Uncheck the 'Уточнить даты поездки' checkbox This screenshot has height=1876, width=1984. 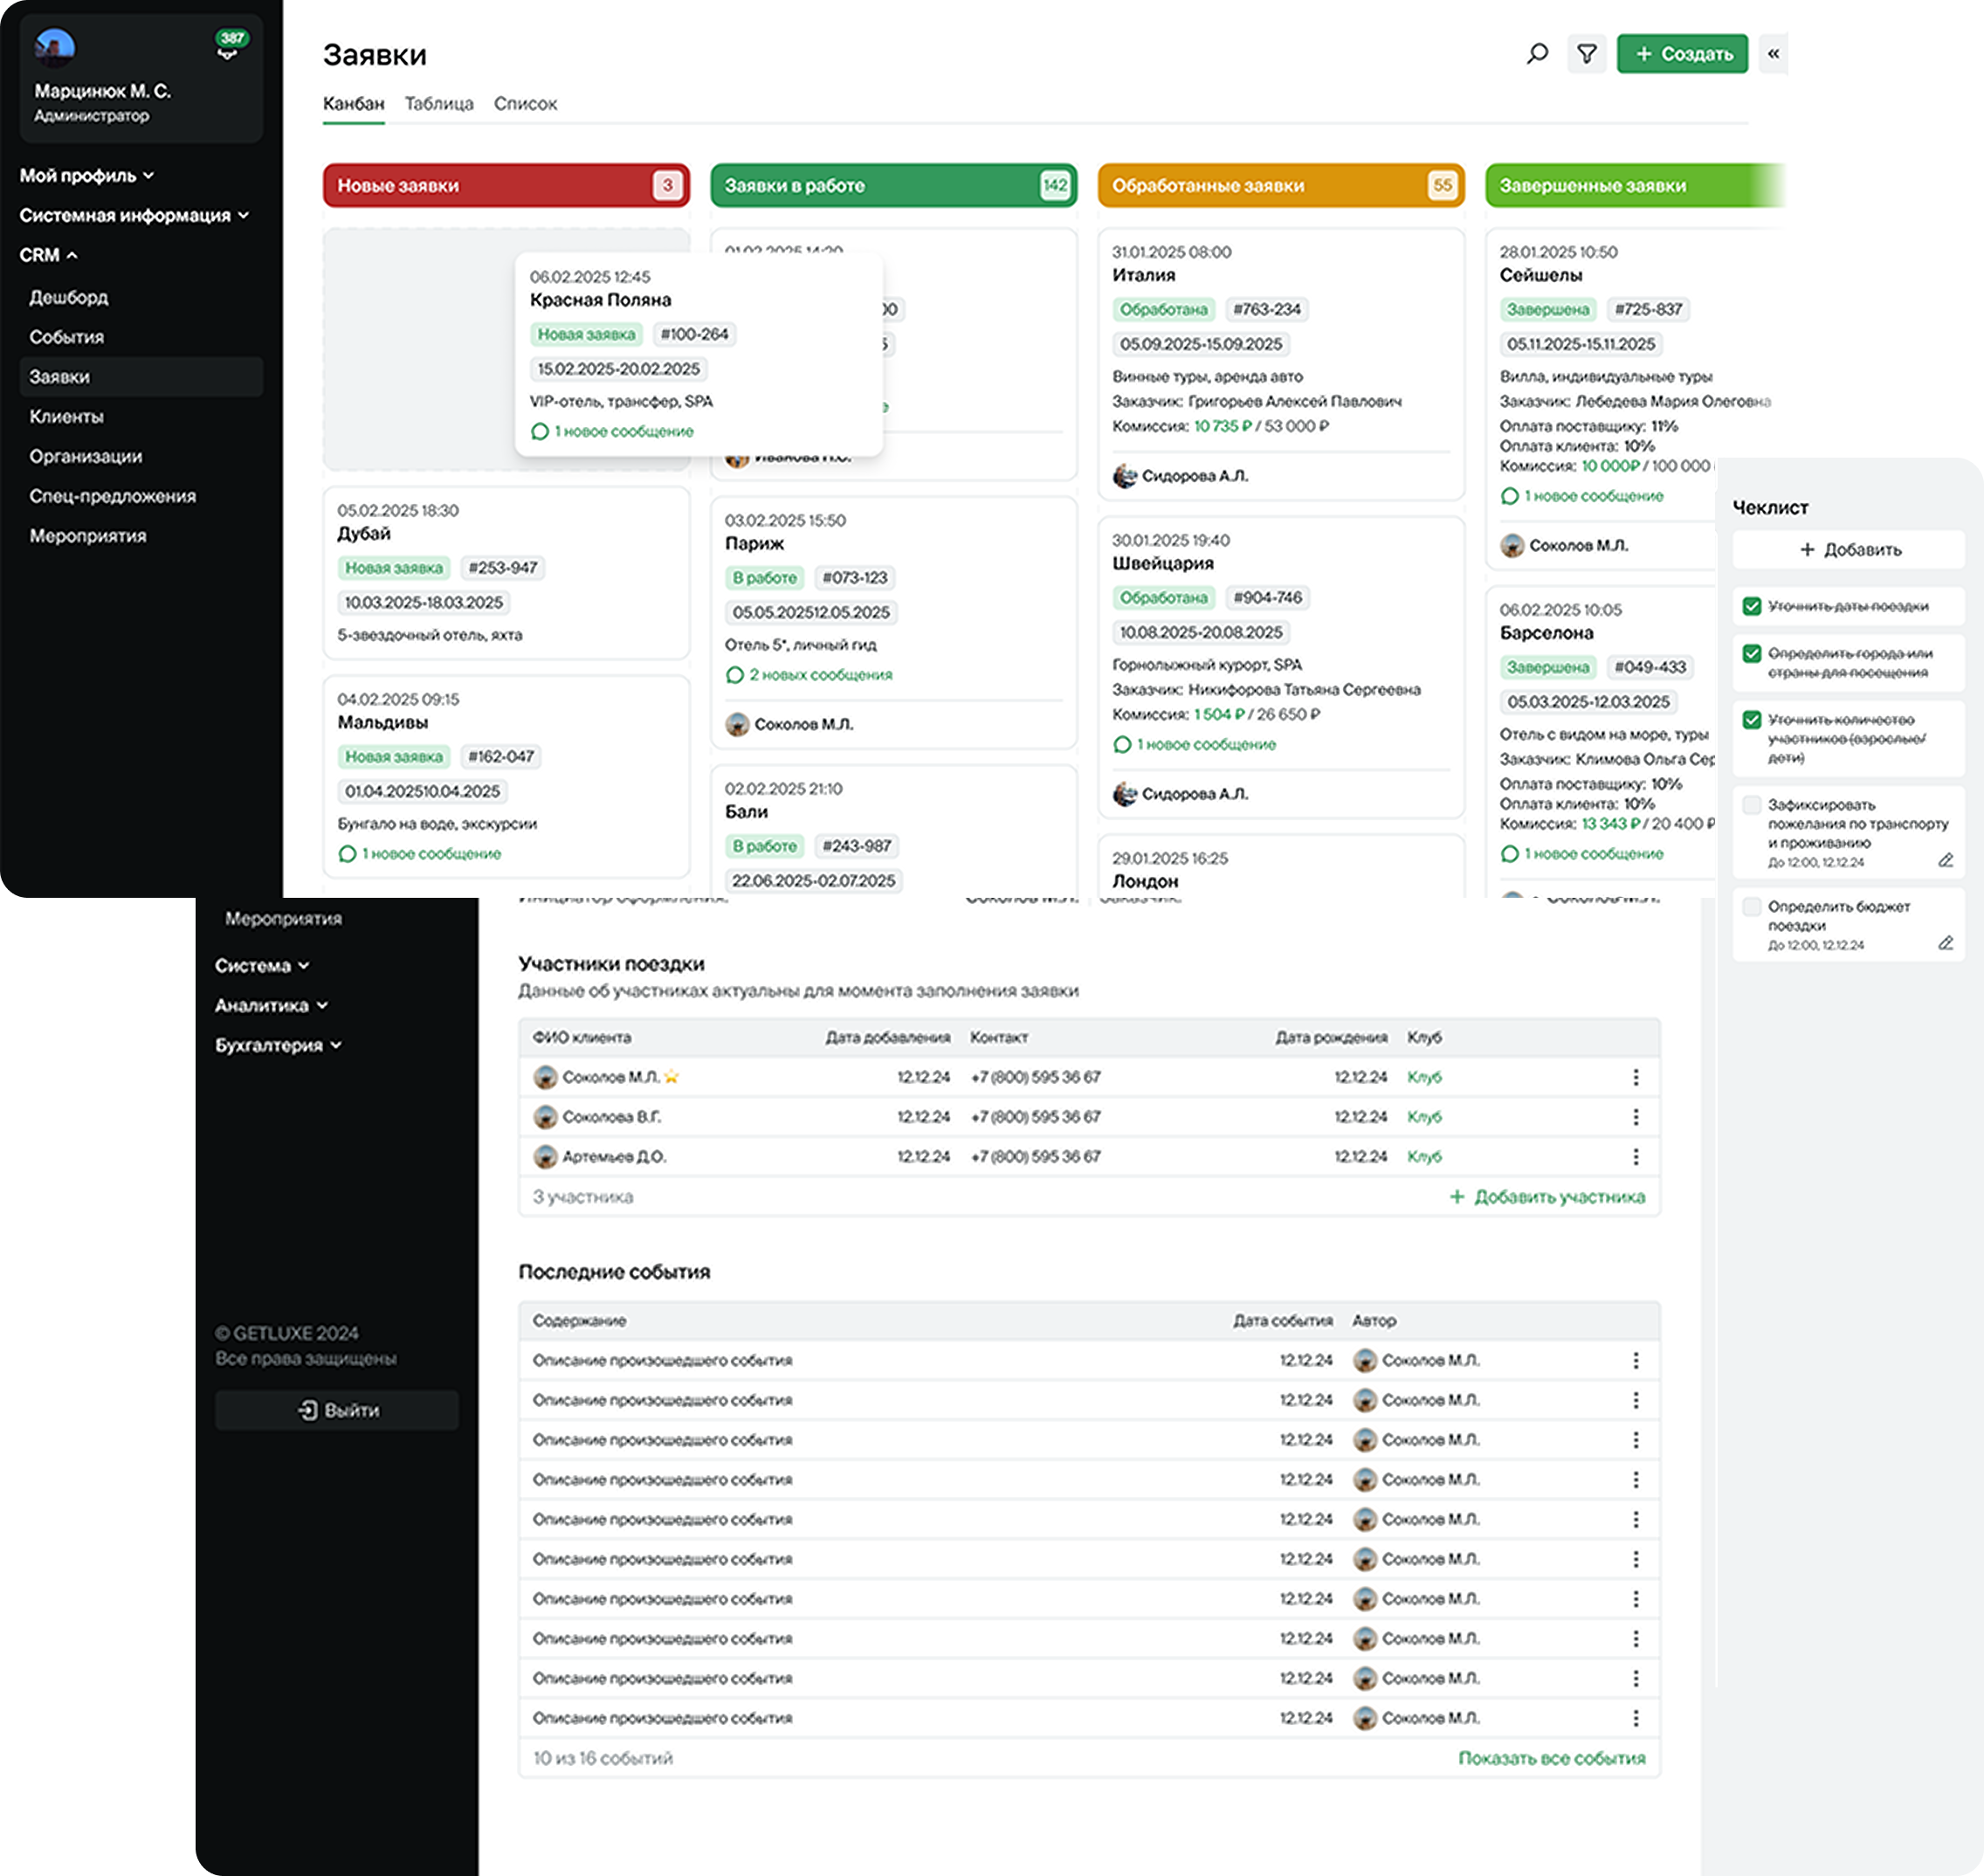tap(1752, 606)
